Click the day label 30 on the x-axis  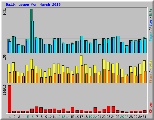pyautogui.click(x=140, y=117)
